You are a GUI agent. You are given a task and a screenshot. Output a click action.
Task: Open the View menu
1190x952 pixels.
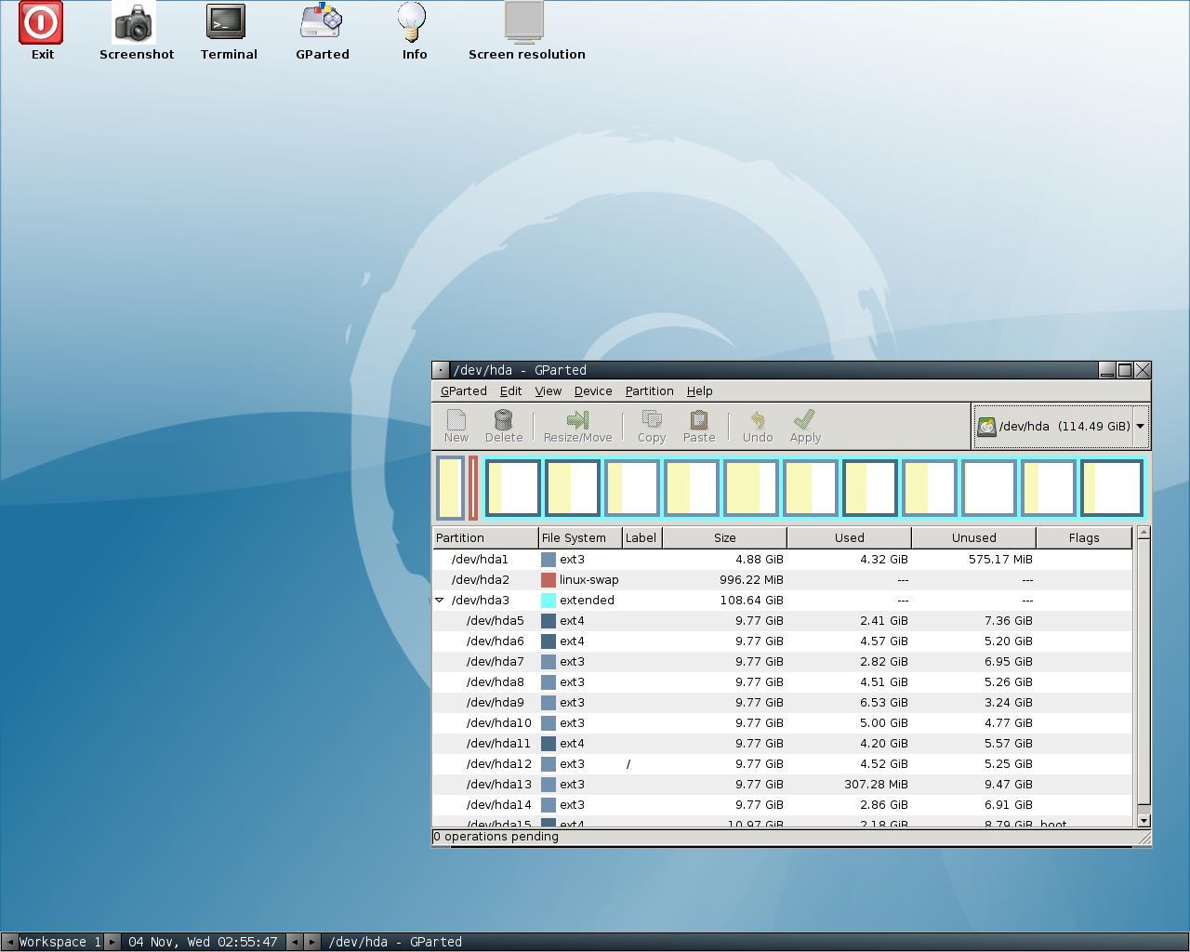coord(548,391)
